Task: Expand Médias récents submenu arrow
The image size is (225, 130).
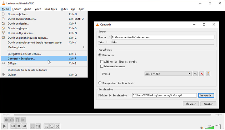Action: click(x=84, y=47)
